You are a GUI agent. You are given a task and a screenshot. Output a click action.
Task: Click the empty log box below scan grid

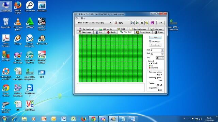[110, 87]
